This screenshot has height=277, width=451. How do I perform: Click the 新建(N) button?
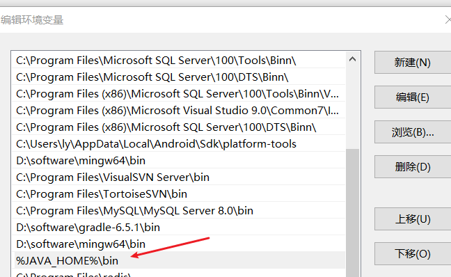[x=413, y=63]
